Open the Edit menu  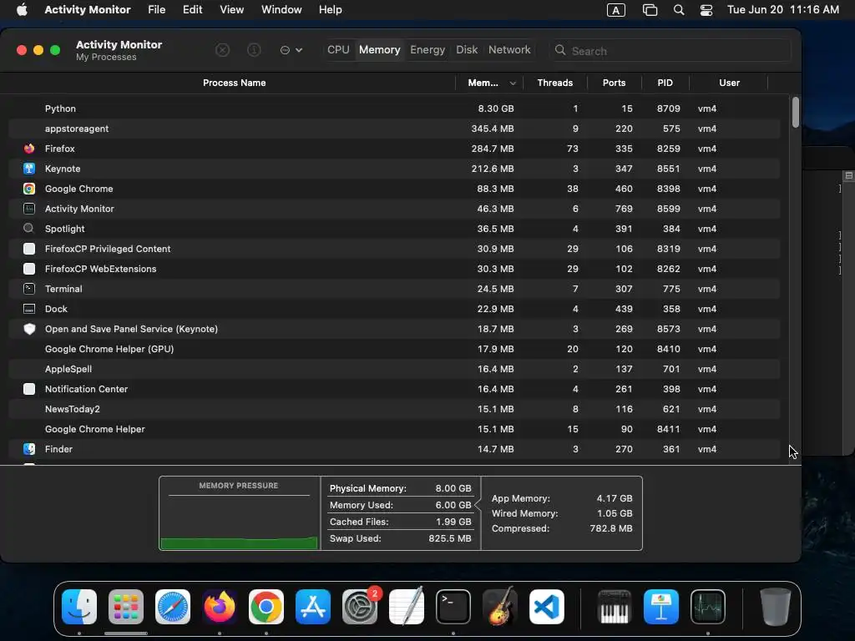coord(192,10)
